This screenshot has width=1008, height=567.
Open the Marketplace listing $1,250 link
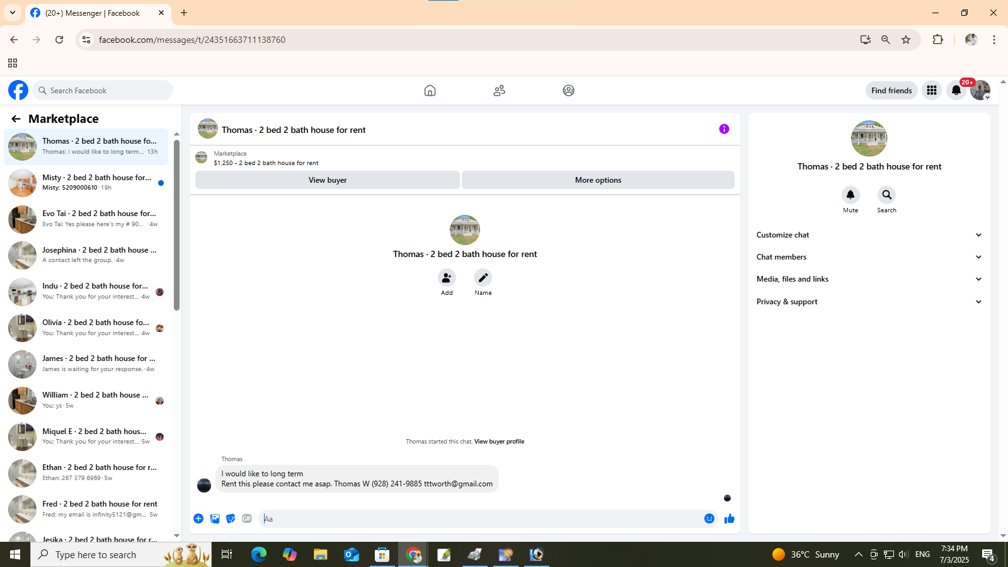coord(266,163)
